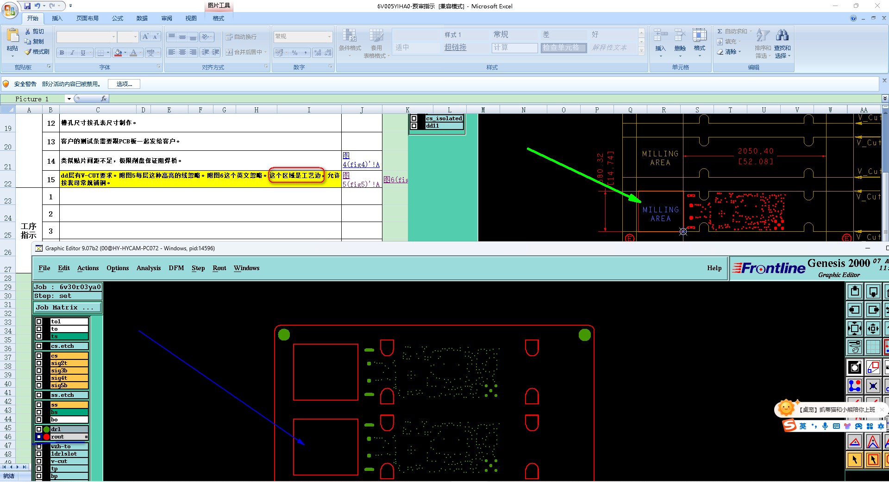Open the Excel Name Box dropdown
Screen dimensions: 889x482
[69, 99]
